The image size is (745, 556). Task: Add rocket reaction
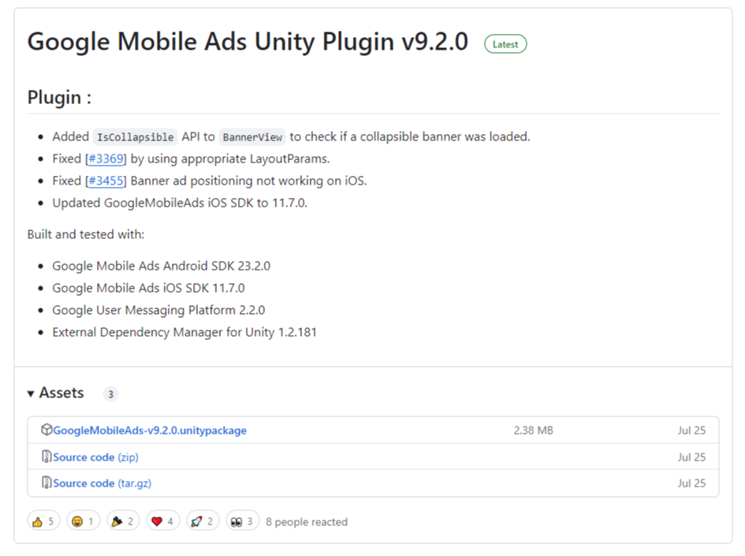tap(203, 521)
